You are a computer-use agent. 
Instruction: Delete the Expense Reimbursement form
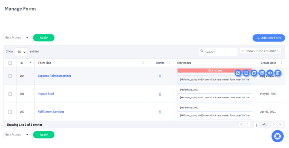(x=278, y=73)
